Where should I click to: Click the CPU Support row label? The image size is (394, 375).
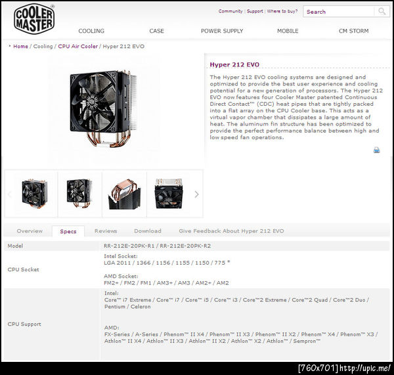tap(24, 324)
